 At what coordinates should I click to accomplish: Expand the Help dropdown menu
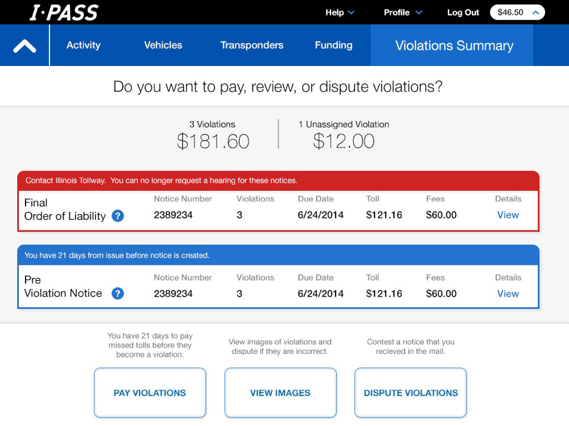(340, 12)
